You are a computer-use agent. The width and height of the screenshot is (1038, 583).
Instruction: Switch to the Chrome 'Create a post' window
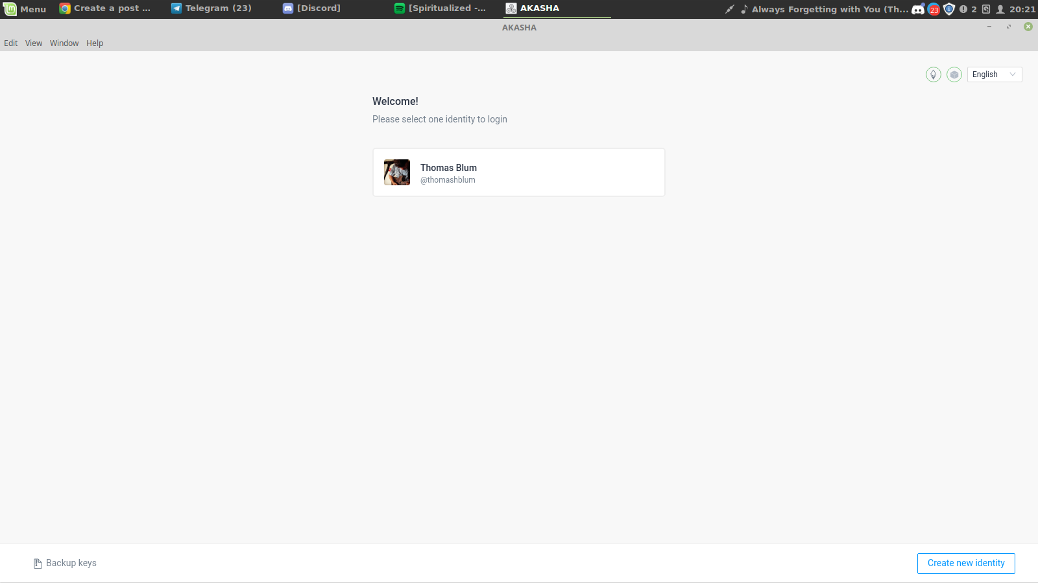(x=105, y=8)
